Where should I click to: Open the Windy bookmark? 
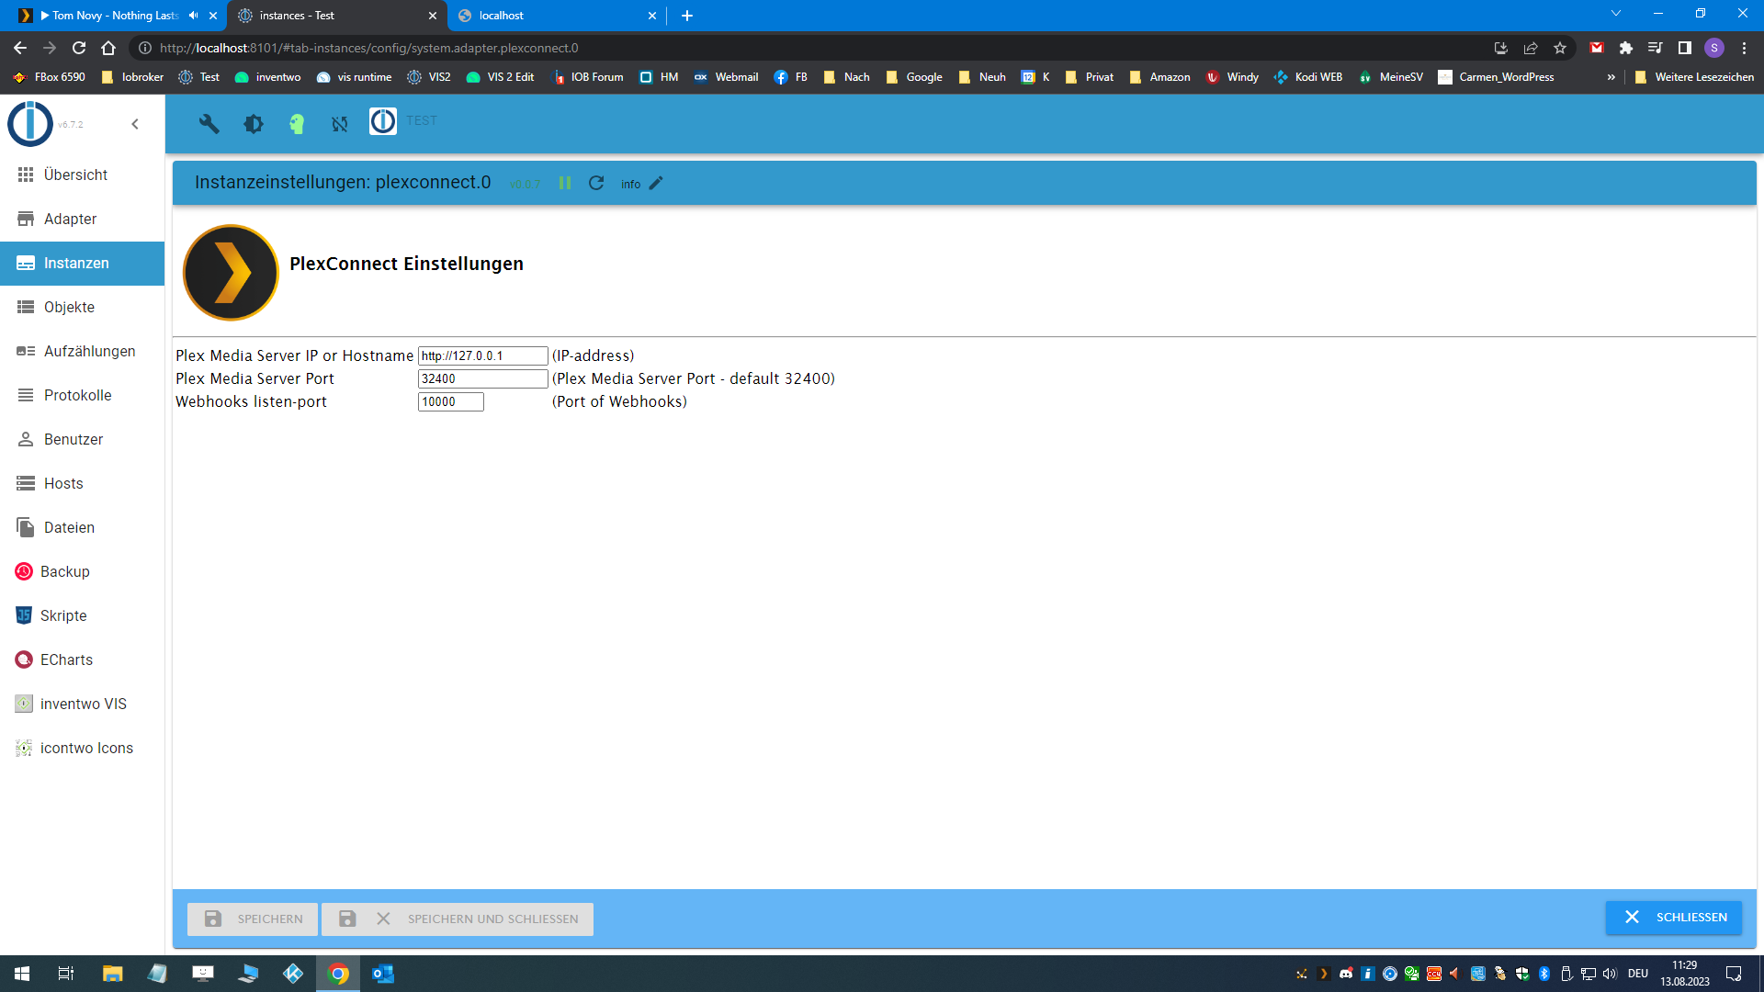[1232, 77]
